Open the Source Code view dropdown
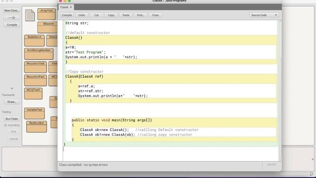 pyautogui.click(x=264, y=15)
